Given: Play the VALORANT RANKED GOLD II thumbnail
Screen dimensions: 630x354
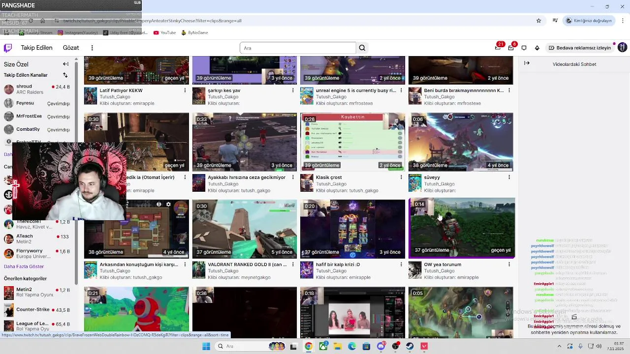Looking at the screenshot, I should pos(245,229).
